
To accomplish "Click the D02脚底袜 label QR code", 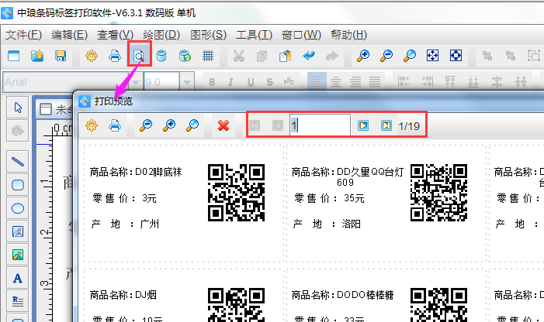I will (236, 193).
